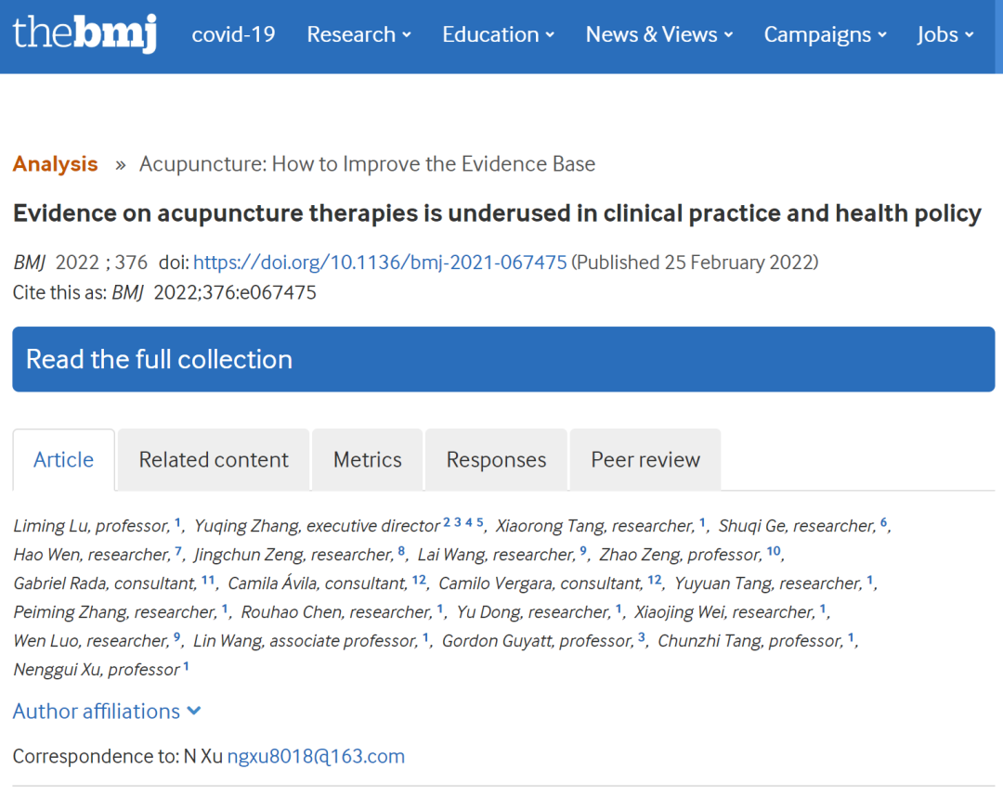Expand the Education dropdown menu
This screenshot has width=1003, height=795.
498,34
